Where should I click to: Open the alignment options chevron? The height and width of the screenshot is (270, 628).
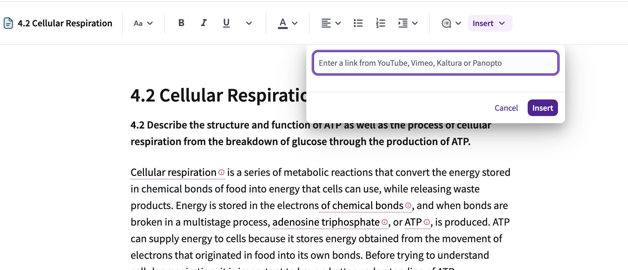tap(338, 23)
